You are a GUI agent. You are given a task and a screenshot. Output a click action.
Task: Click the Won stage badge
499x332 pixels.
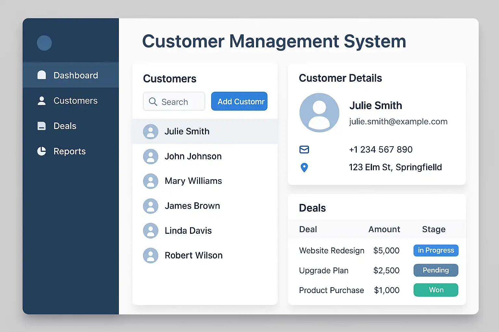click(x=436, y=290)
